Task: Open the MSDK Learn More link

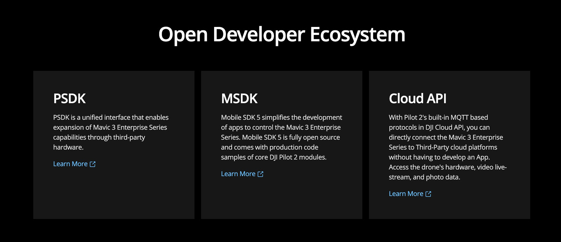Action: point(238,174)
